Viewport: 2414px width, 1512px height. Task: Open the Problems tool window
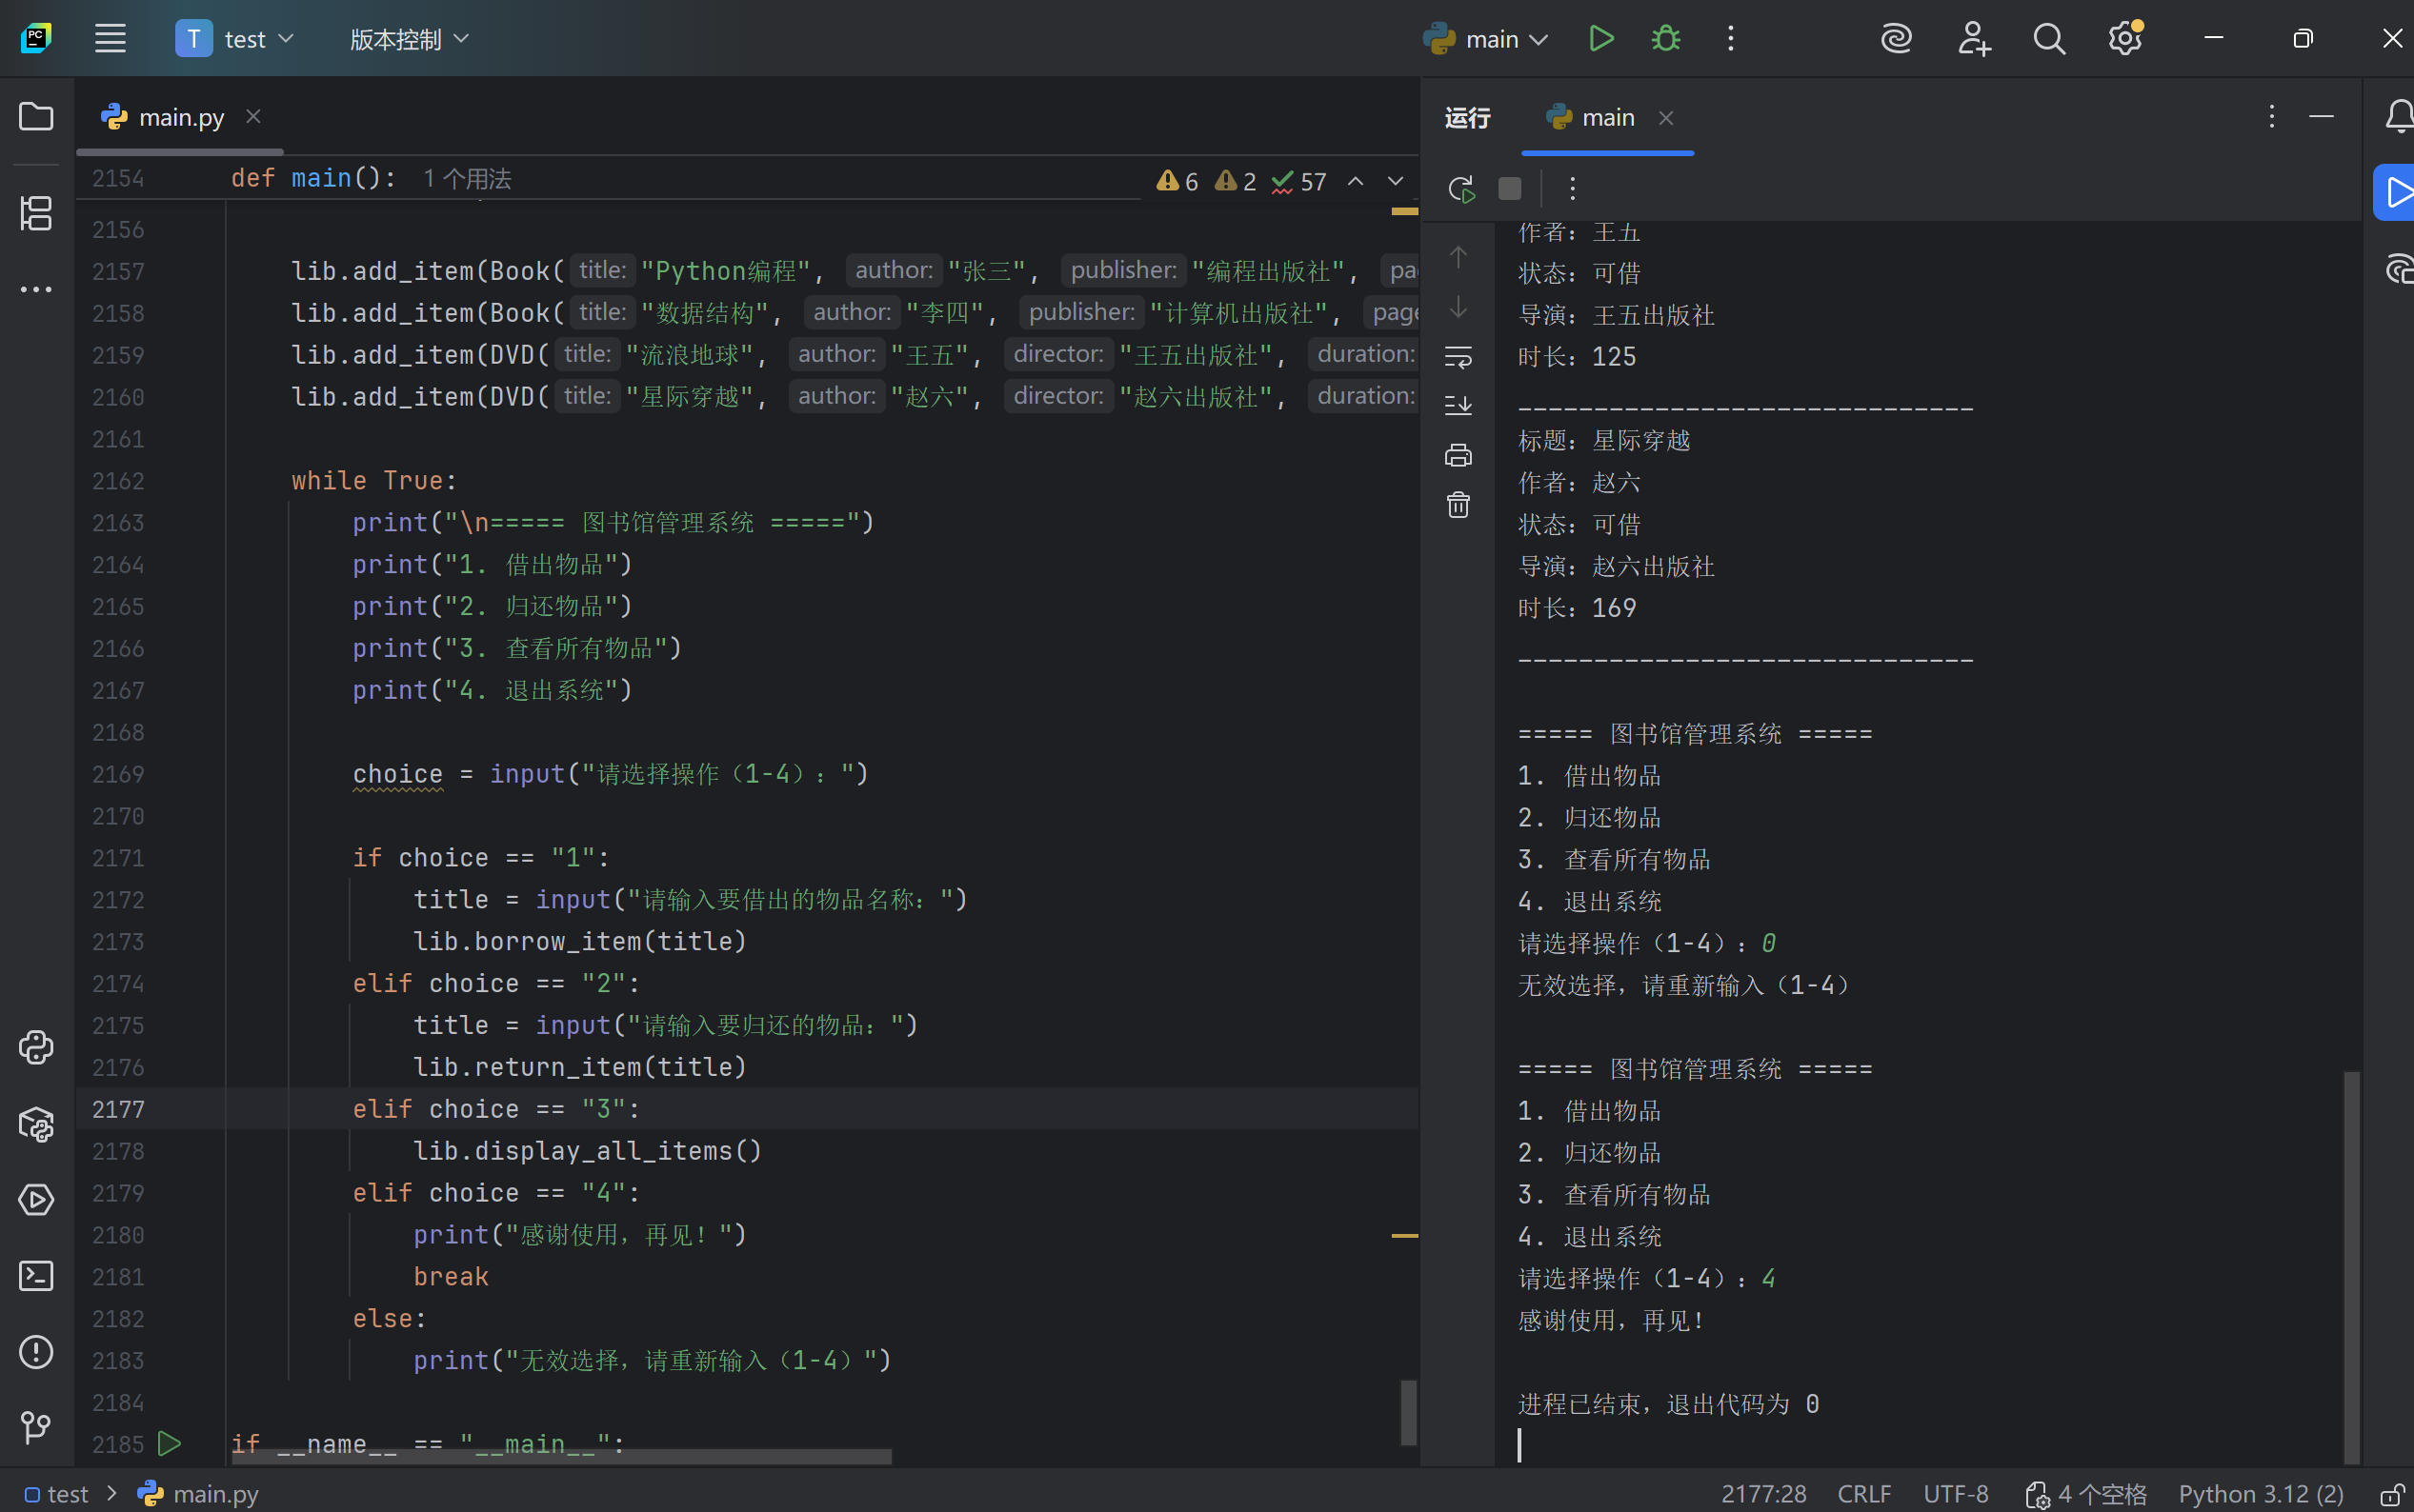(36, 1352)
